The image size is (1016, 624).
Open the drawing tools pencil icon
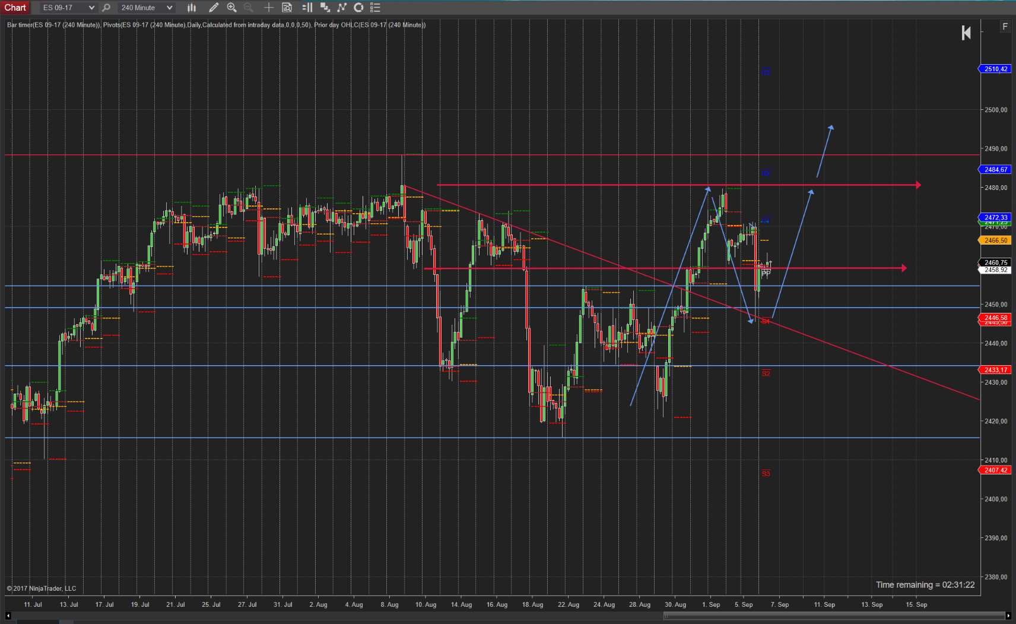(214, 8)
